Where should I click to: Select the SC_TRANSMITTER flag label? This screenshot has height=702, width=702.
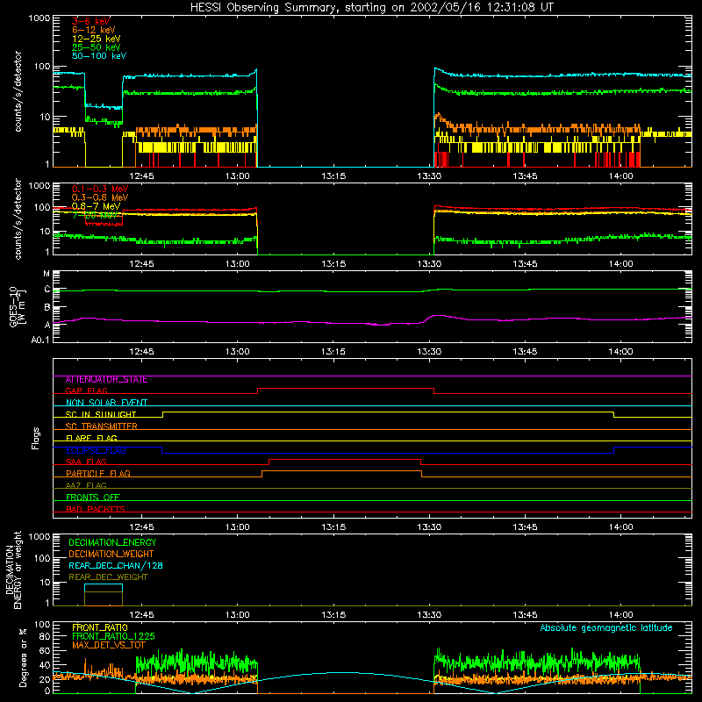[x=101, y=426]
